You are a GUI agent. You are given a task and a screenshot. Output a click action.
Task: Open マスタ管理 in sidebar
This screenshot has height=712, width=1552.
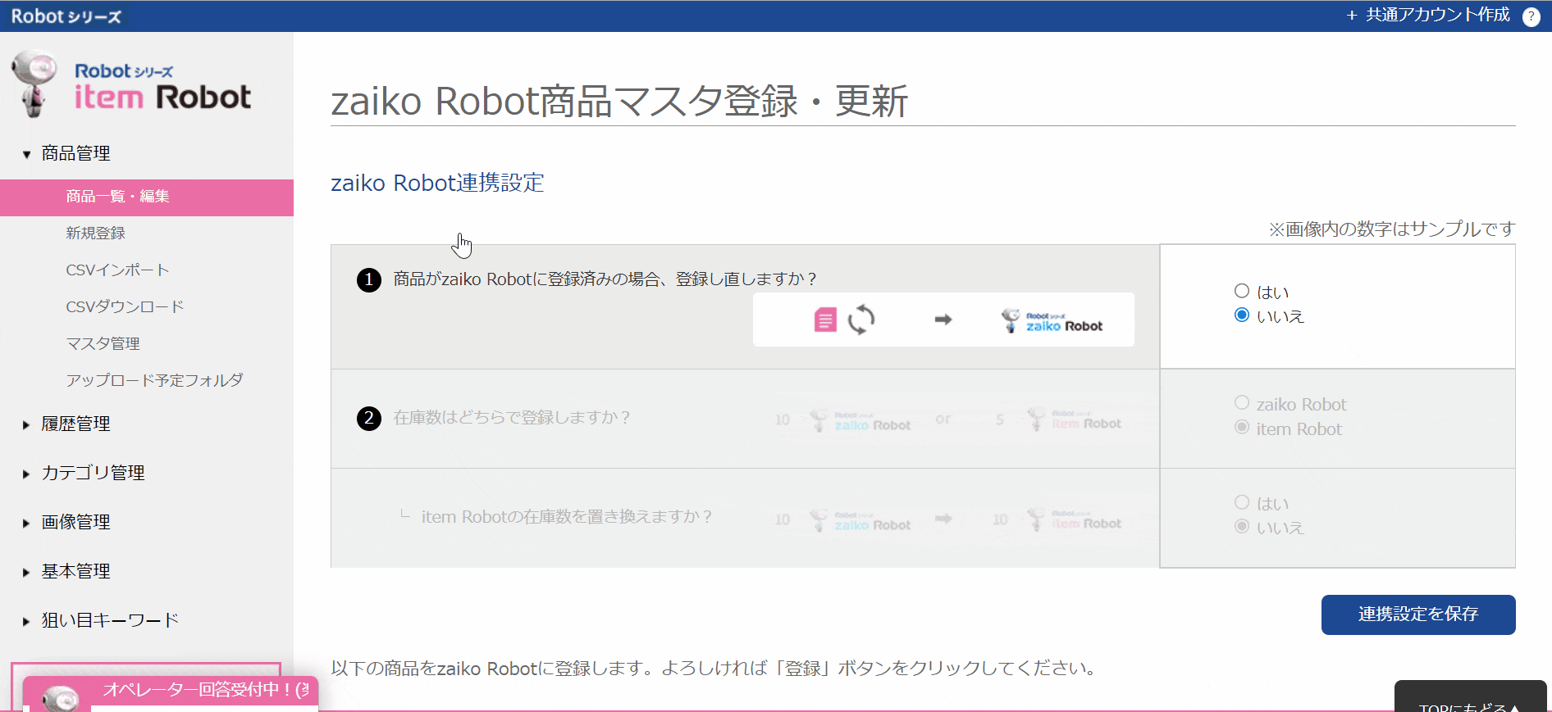tap(103, 344)
